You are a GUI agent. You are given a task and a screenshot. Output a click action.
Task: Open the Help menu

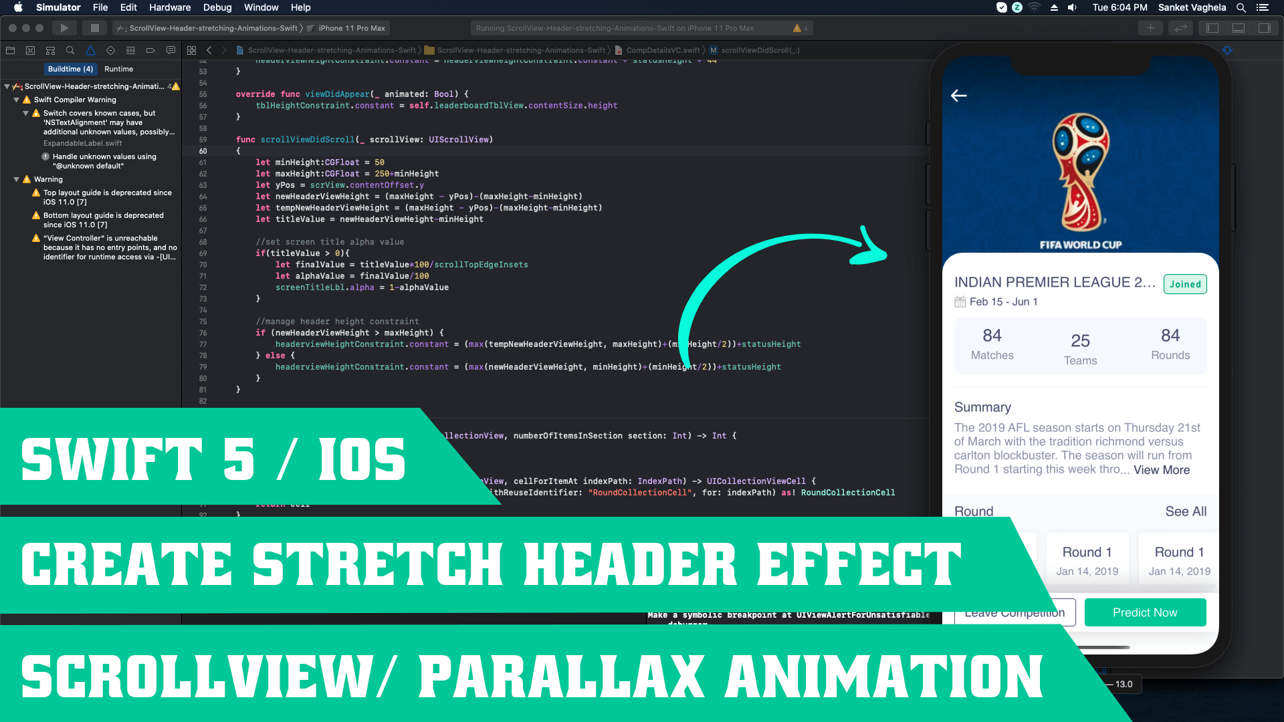[301, 7]
